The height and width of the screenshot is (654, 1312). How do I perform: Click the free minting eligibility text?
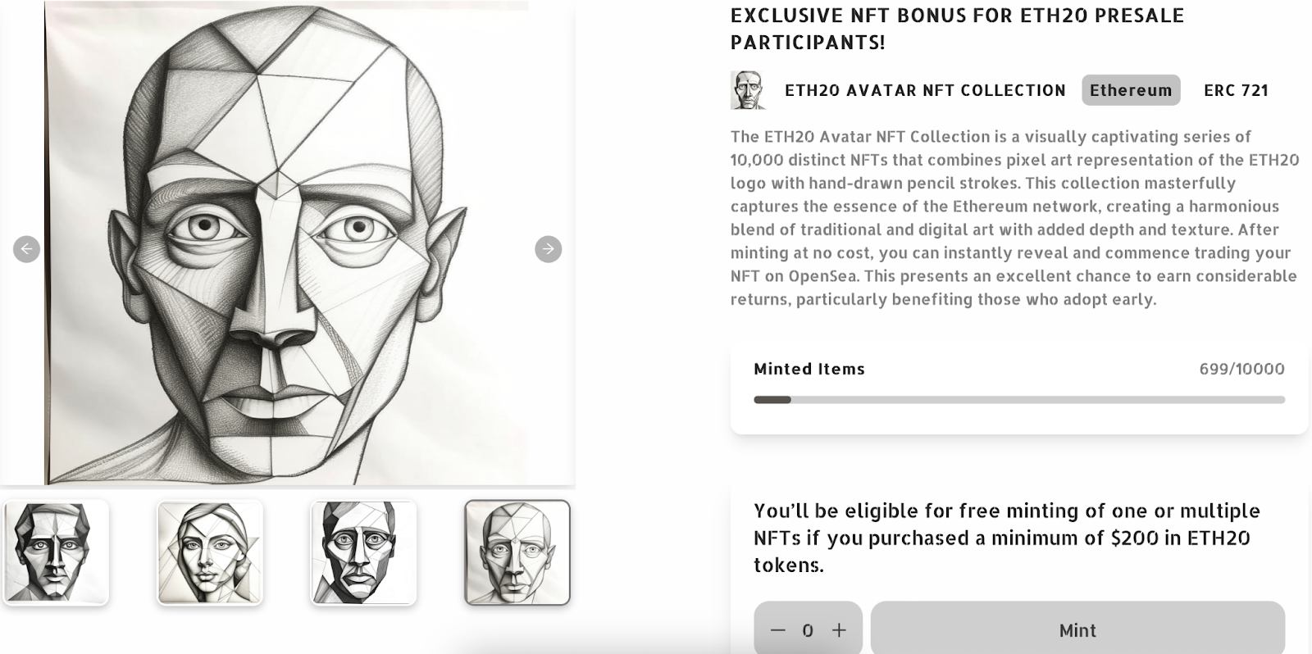click(1006, 538)
